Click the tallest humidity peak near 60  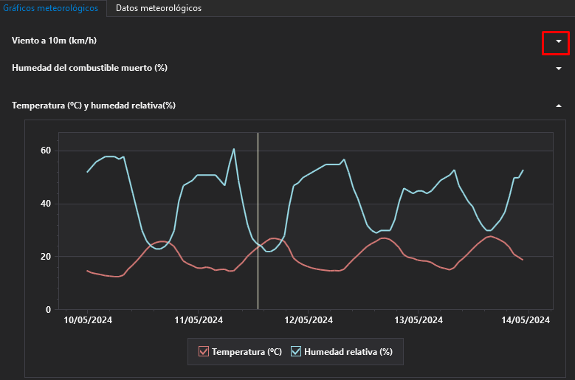pos(234,149)
